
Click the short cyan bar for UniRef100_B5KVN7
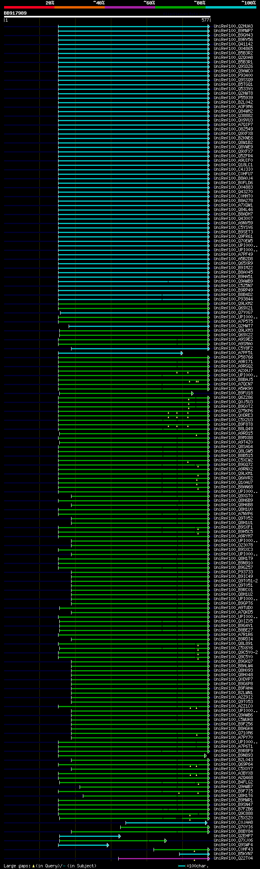[x=195, y=854]
